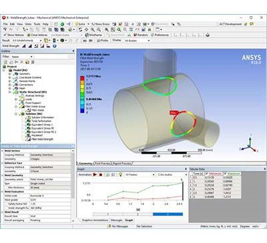Toggle the Safety factor checkbox in details panel

click(6, 204)
